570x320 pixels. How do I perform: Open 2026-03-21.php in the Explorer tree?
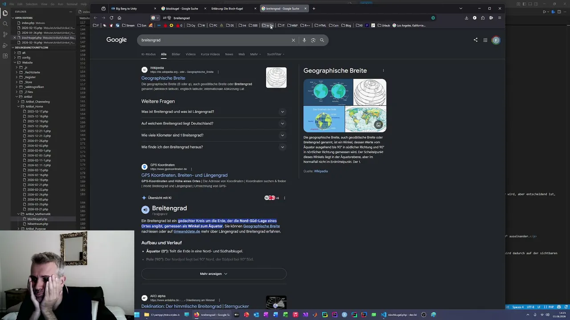click(37, 209)
